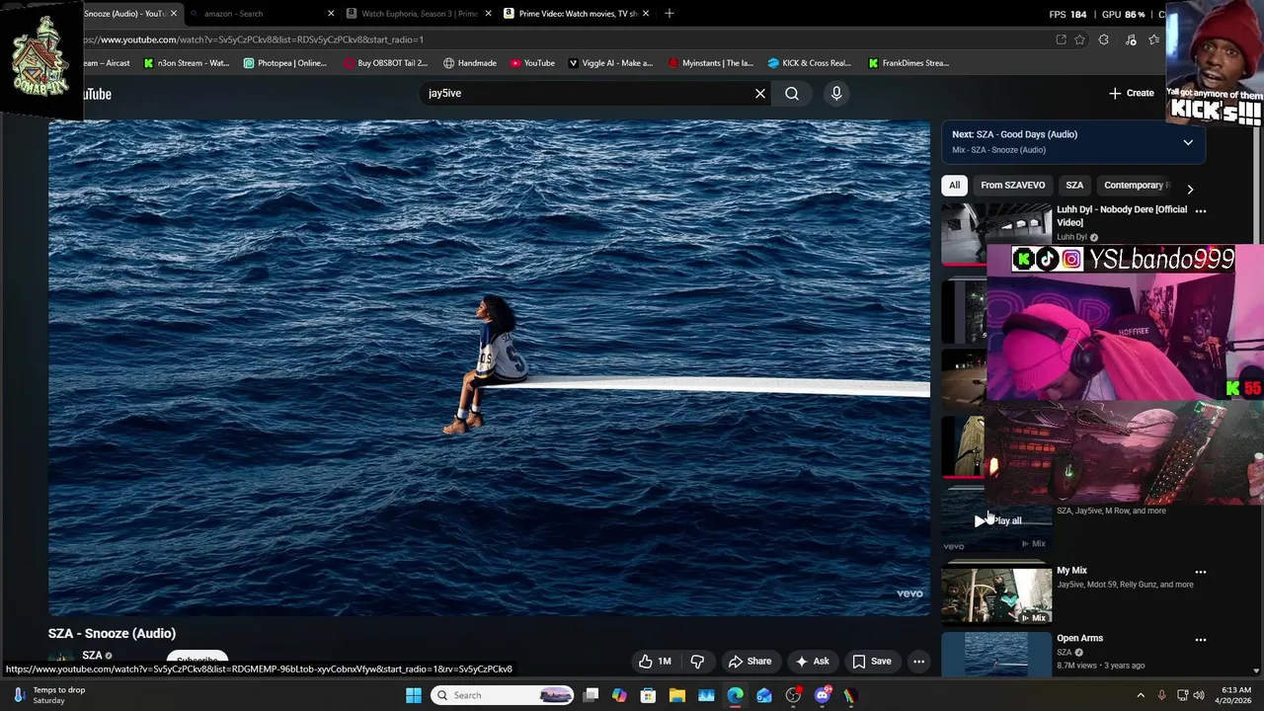Viewport: 1264px width, 711px height.
Task: Open the Share dialog
Action: 750,662
